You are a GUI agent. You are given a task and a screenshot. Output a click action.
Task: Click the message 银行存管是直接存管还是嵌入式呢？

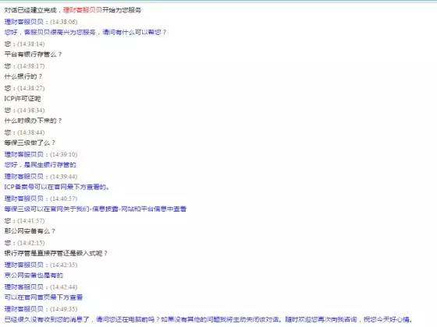tap(55, 253)
